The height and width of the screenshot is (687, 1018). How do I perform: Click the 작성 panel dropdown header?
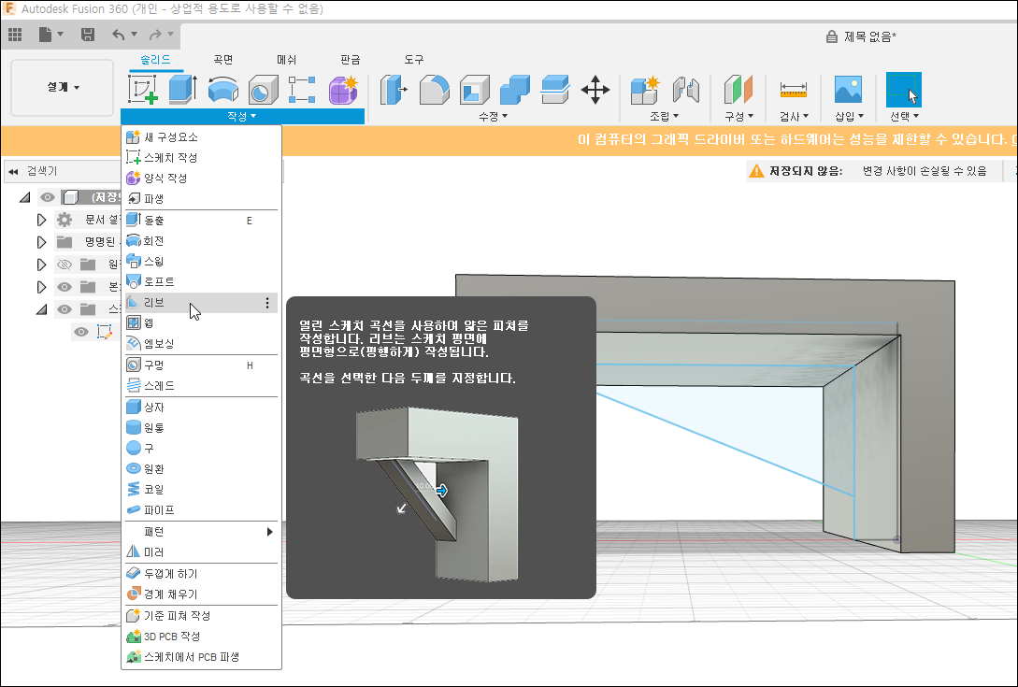242,116
